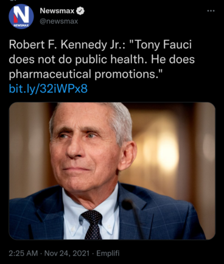Click the white N letter in the avatar
224x264 pixels.
click(21, 15)
